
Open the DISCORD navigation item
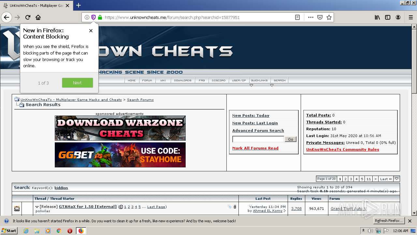tap(219, 80)
